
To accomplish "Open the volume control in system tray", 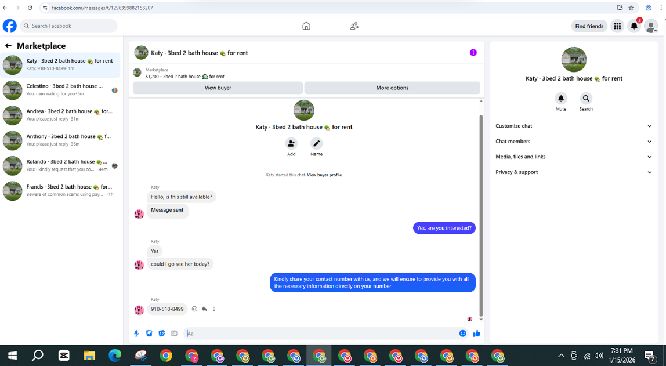I will [x=599, y=356].
